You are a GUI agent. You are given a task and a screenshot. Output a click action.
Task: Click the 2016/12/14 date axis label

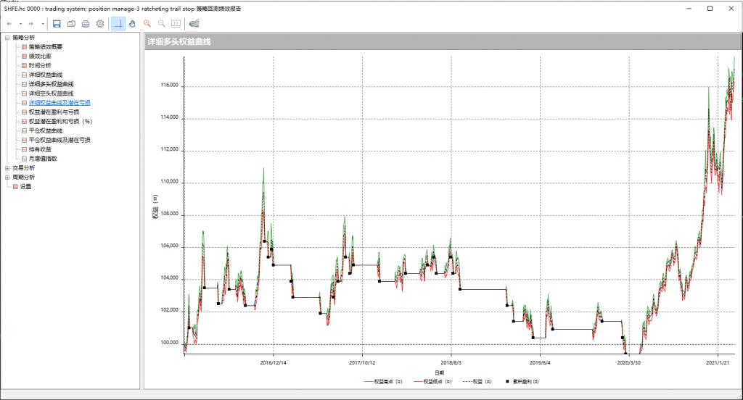tap(273, 362)
